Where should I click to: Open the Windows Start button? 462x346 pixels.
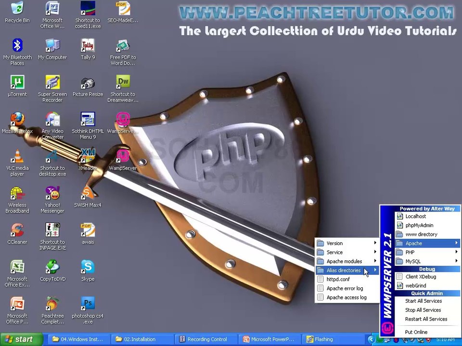(22, 340)
